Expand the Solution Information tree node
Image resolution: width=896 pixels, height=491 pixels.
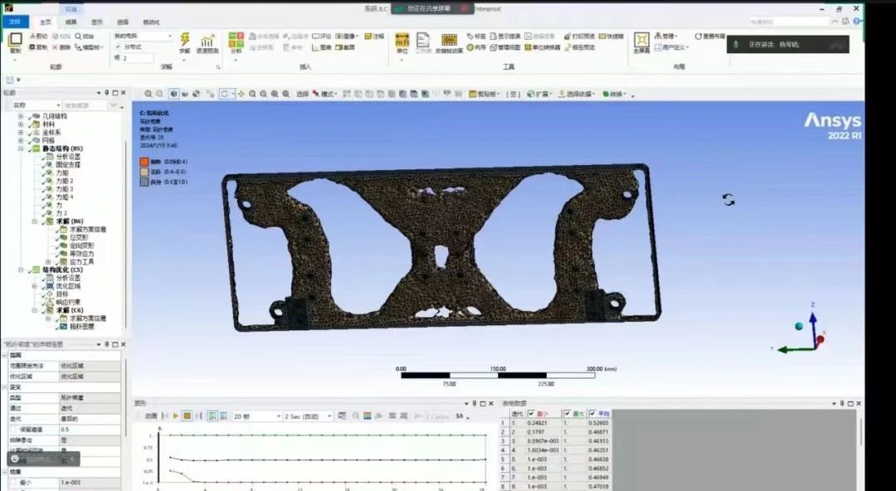tap(48, 318)
